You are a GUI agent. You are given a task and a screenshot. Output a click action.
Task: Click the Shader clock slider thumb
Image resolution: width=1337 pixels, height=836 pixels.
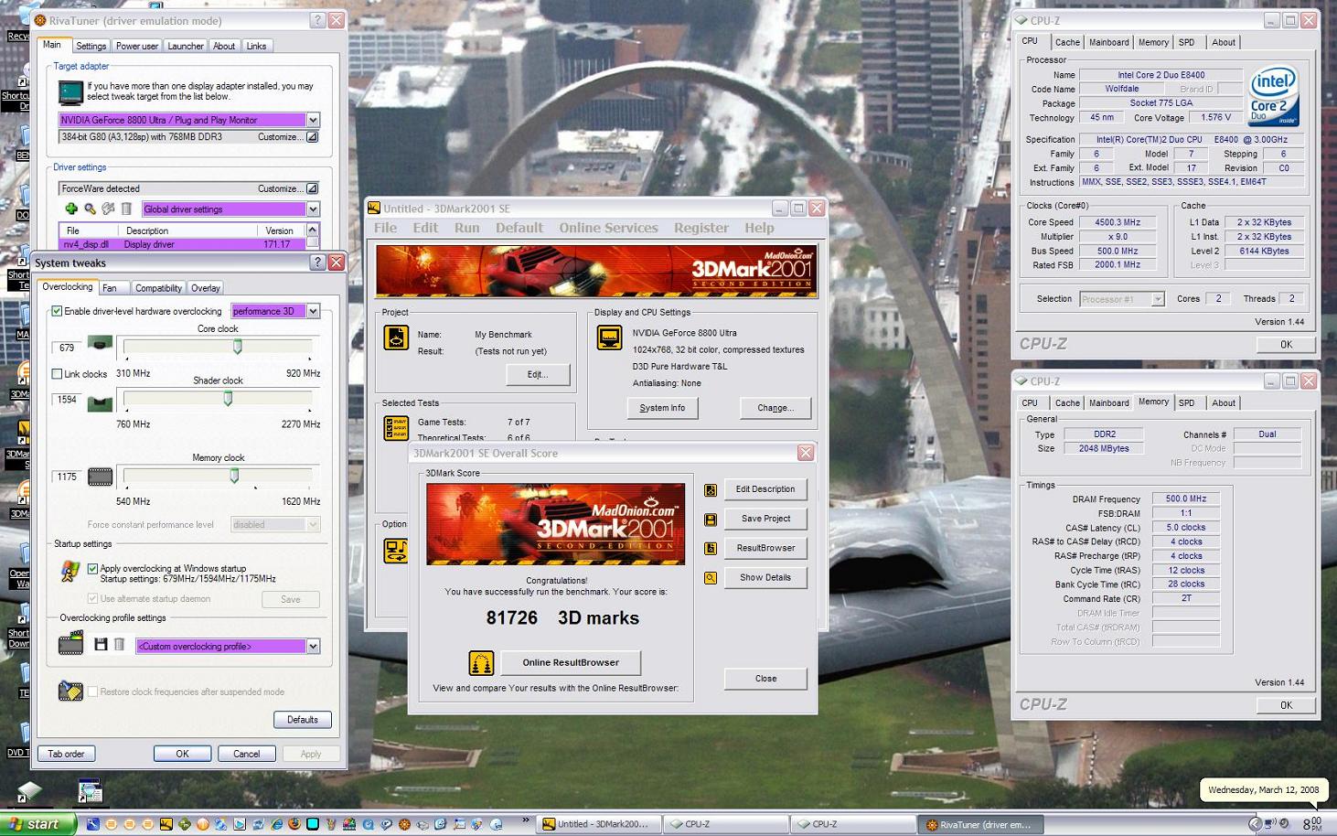[x=228, y=398]
